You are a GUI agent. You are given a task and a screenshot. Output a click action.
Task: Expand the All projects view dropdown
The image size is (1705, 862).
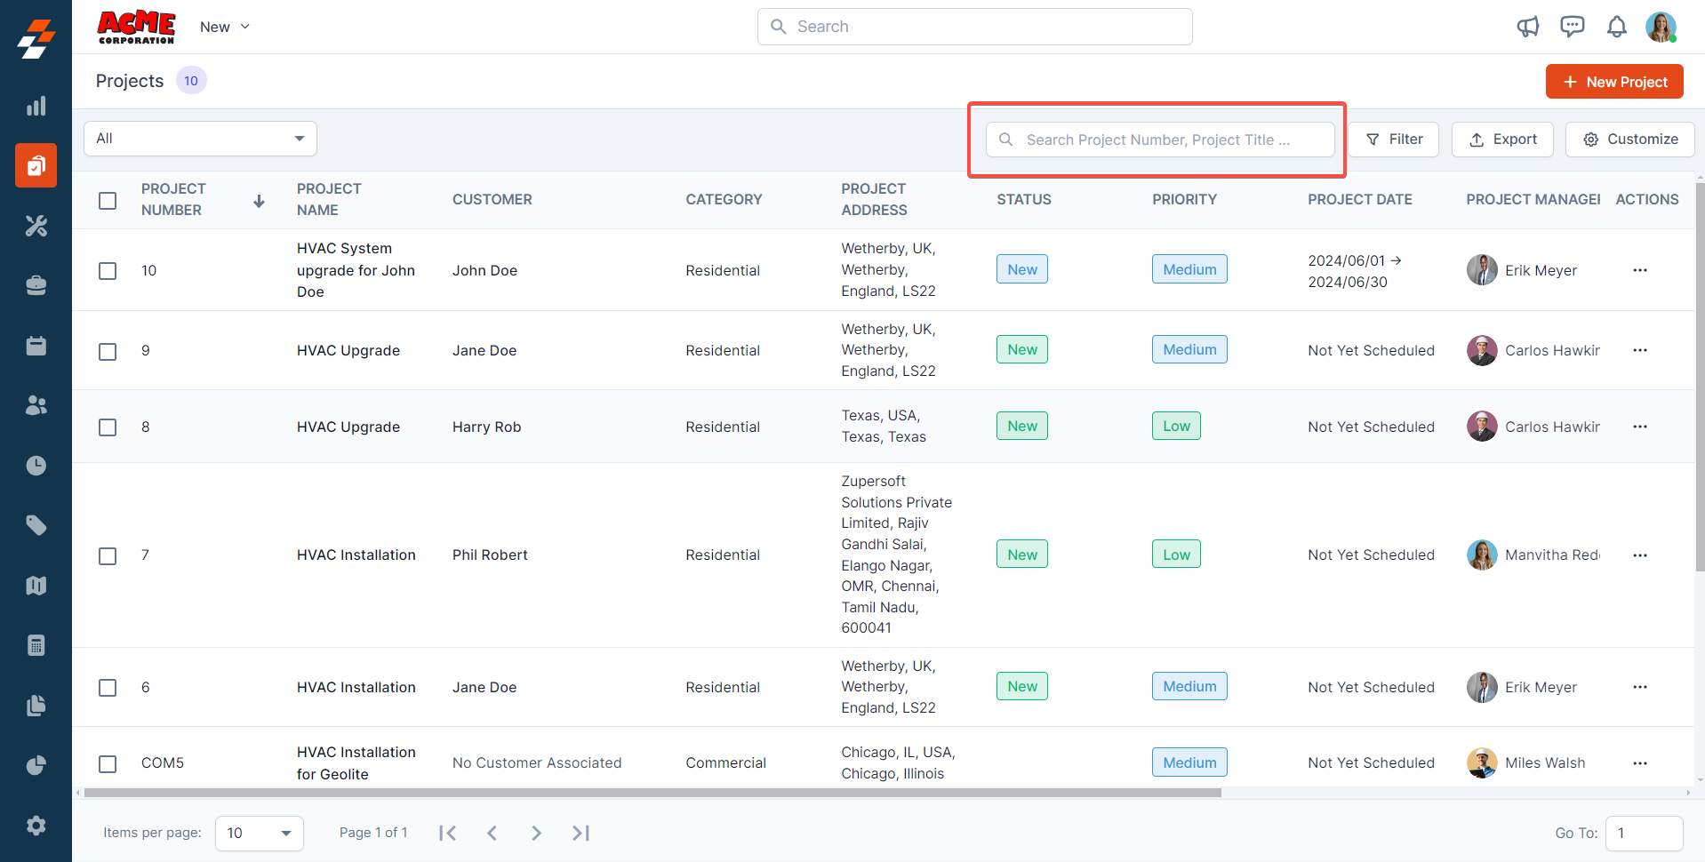coord(200,139)
